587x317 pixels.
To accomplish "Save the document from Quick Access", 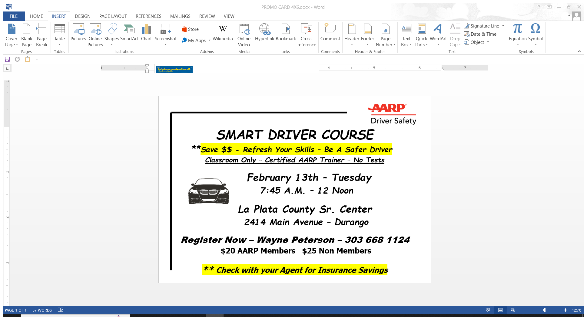I will pos(7,59).
